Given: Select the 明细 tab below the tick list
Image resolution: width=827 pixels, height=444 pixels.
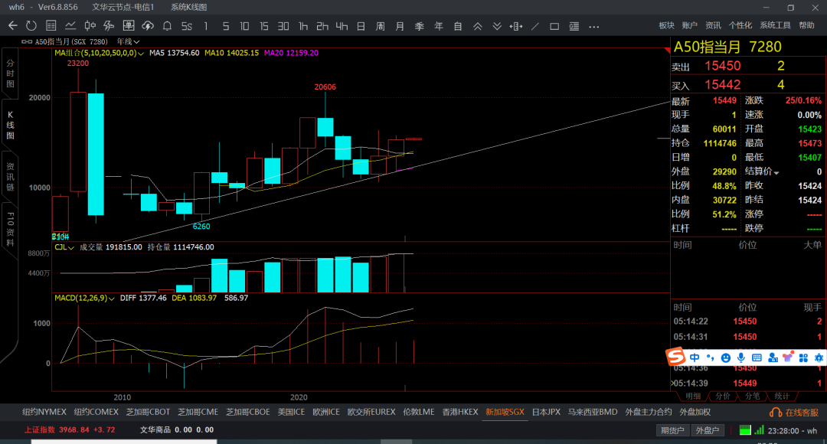Looking at the screenshot, I should pyautogui.click(x=692, y=396).
